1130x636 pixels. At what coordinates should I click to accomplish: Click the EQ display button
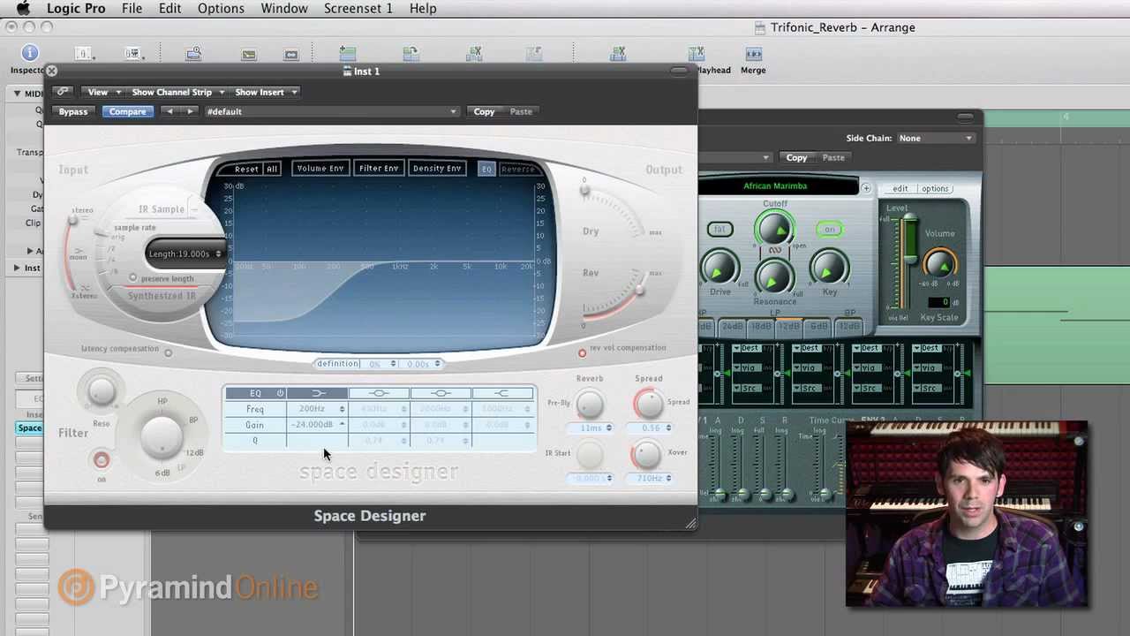click(x=486, y=169)
